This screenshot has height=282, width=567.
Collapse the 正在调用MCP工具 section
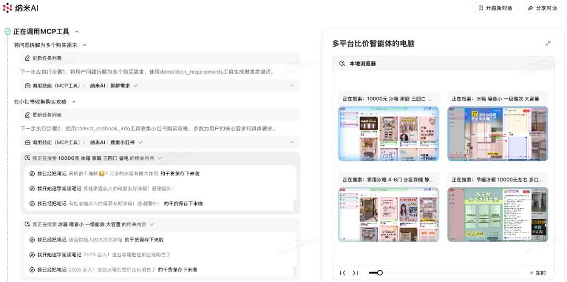[77, 32]
